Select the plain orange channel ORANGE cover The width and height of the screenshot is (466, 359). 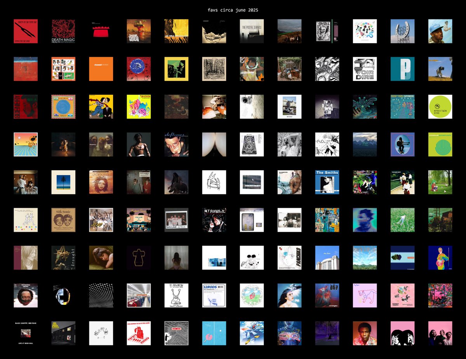pyautogui.click(x=101, y=69)
